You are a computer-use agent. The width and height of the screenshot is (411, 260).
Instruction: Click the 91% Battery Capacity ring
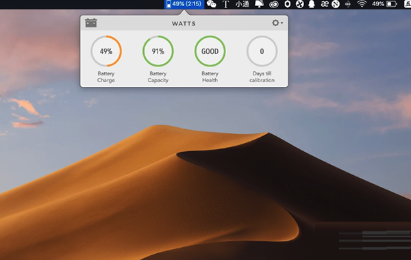[158, 51]
